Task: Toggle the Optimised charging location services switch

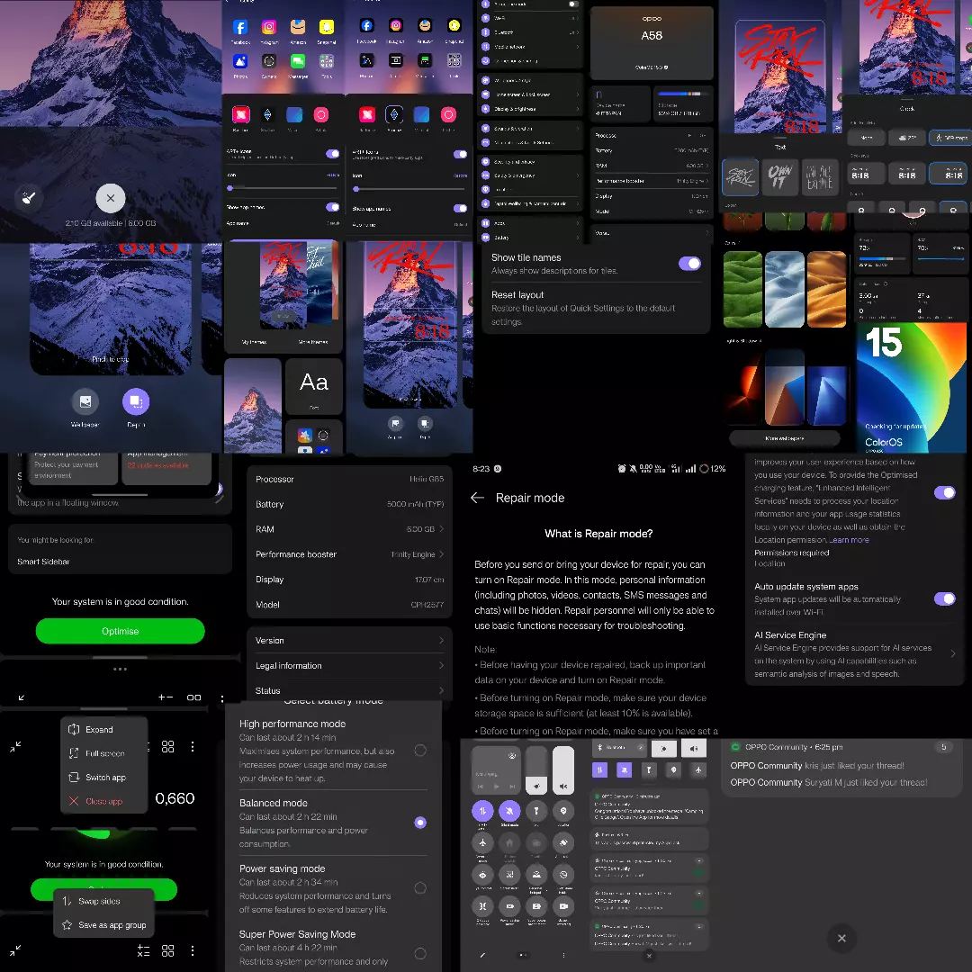Action: tap(945, 493)
